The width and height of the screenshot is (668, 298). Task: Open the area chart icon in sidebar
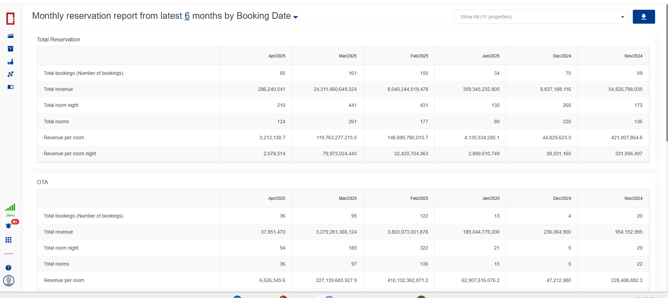coord(10,36)
